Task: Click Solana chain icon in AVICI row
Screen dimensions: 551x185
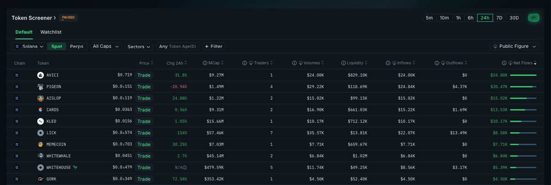Action: pos(17,75)
